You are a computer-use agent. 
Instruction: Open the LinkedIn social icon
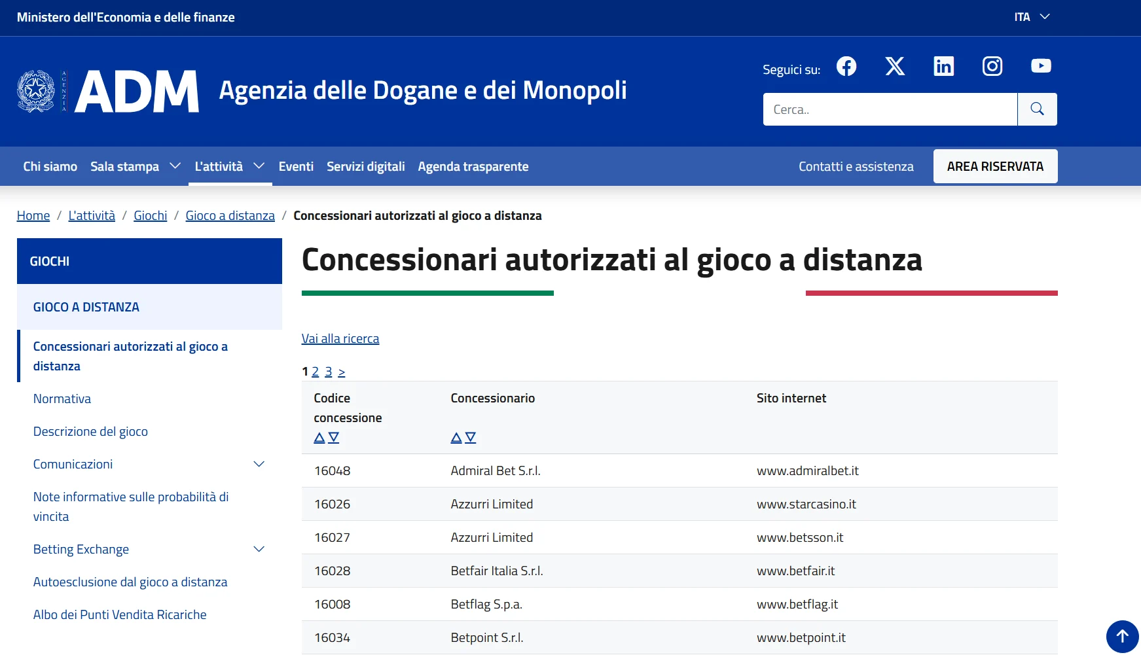tap(943, 66)
